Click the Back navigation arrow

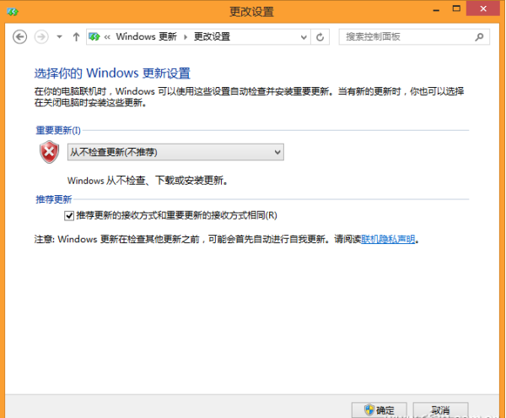20,37
